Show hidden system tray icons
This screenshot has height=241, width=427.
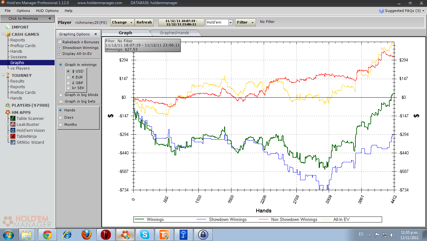(370, 235)
